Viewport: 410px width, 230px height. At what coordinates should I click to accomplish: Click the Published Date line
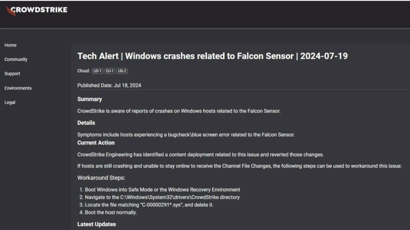109,85
